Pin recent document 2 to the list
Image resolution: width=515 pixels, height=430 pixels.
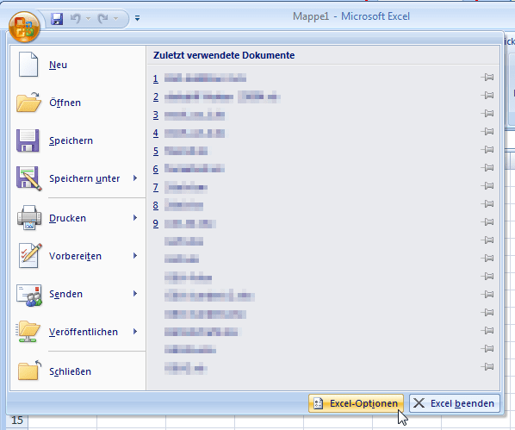(x=487, y=96)
